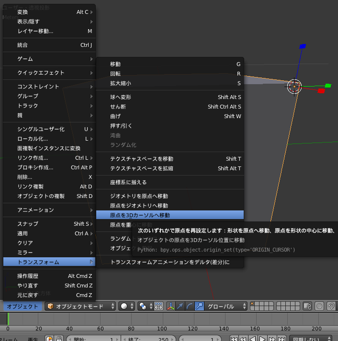The height and width of the screenshot is (341, 338).
Task: Click the green Y-axis handle
Action: point(328,86)
